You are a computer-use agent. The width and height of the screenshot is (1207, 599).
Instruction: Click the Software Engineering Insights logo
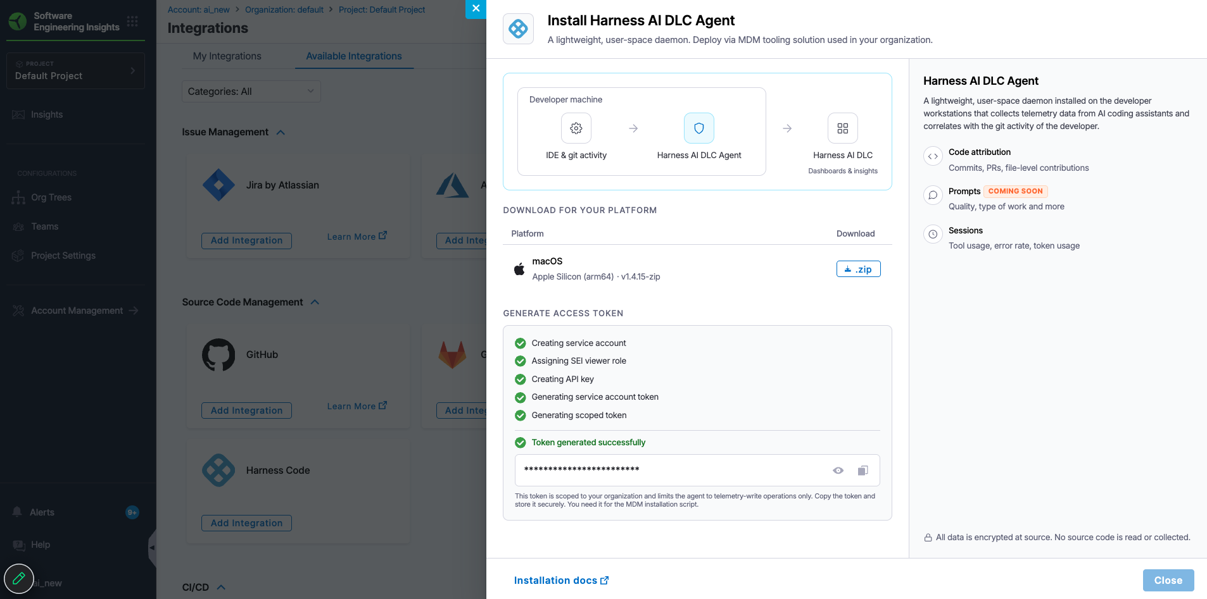click(18, 22)
